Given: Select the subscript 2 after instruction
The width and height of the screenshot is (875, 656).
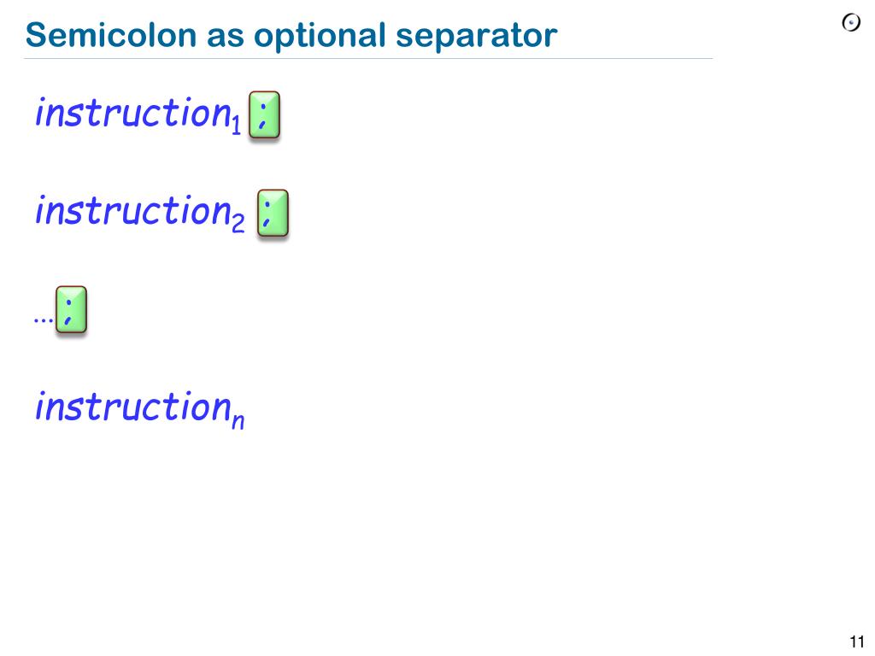Looking at the screenshot, I should (x=238, y=222).
